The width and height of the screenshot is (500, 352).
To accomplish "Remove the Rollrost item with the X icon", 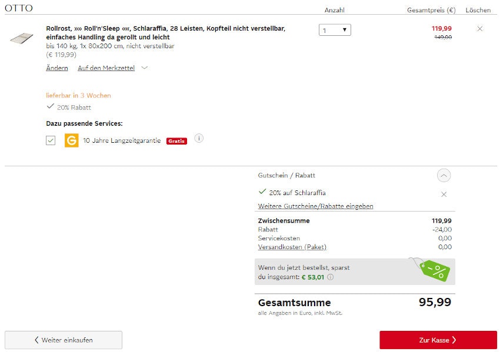I will coord(480,29).
